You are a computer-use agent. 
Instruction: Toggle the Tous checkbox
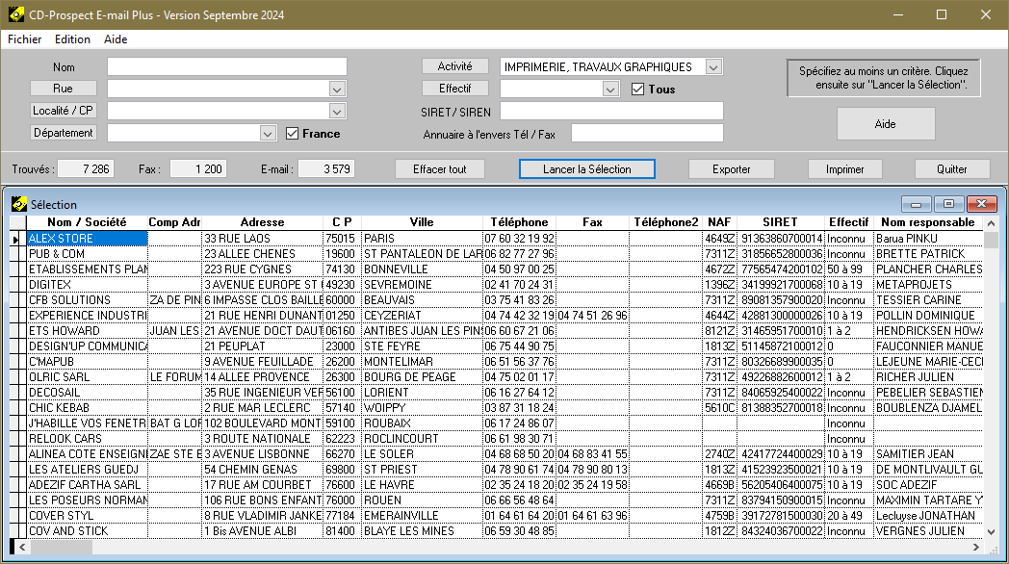click(637, 90)
